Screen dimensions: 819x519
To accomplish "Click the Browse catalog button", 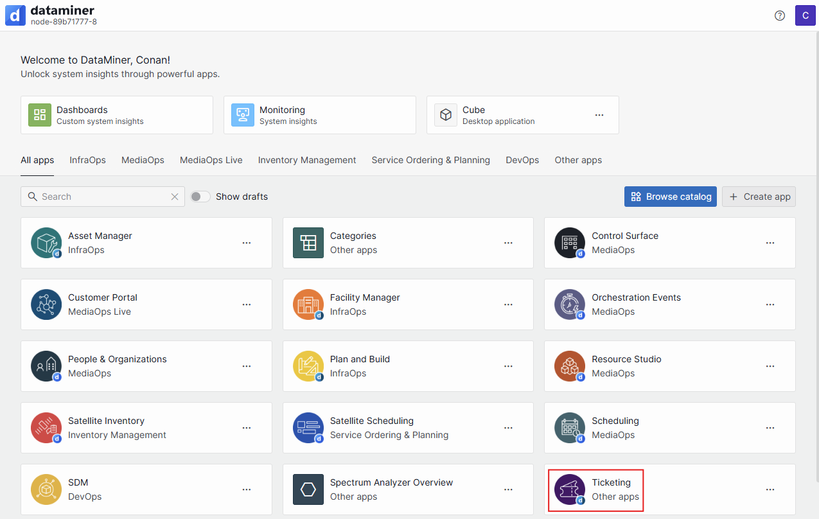I will (671, 197).
